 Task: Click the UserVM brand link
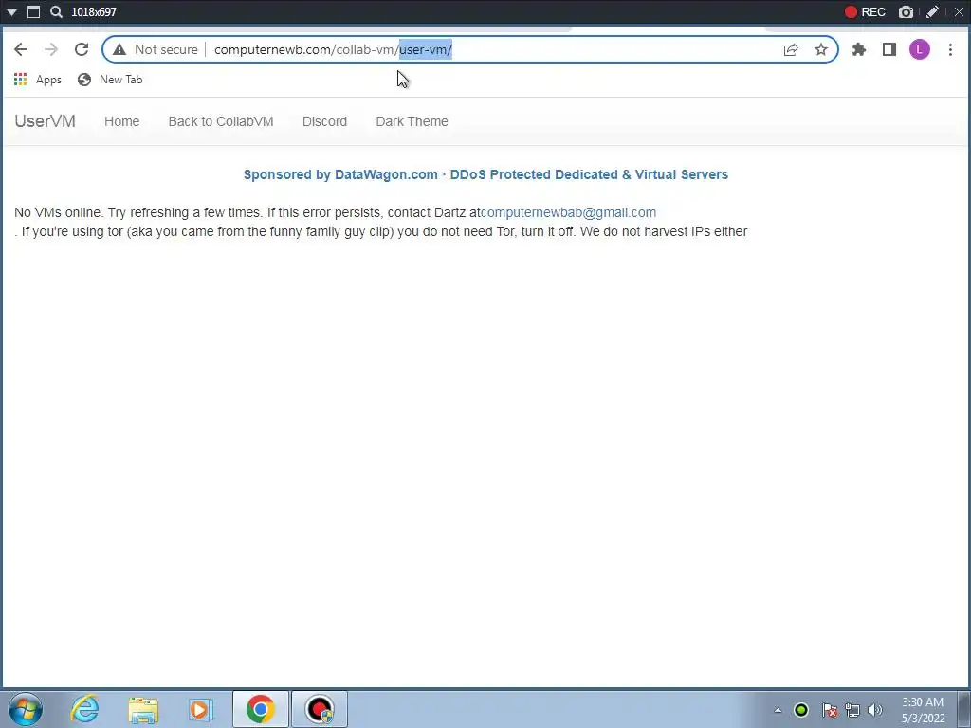pyautogui.click(x=46, y=120)
